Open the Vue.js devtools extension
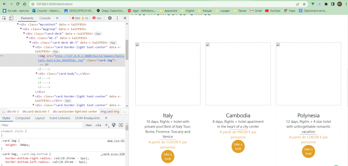This screenshot has width=348, height=166. click(313, 4)
